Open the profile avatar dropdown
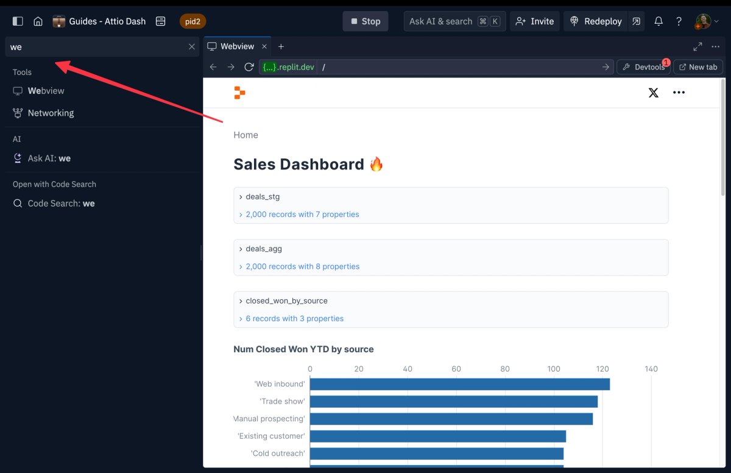Screen dimensions: 731x473 click(704, 21)
